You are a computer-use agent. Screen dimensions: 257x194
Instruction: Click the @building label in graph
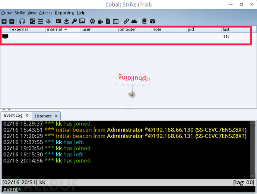[133, 78]
